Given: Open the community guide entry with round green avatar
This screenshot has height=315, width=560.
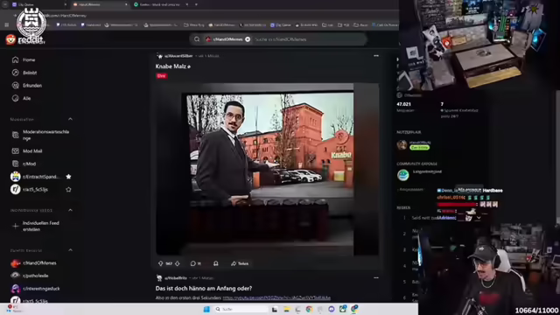Looking at the screenshot, I should [x=419, y=175].
